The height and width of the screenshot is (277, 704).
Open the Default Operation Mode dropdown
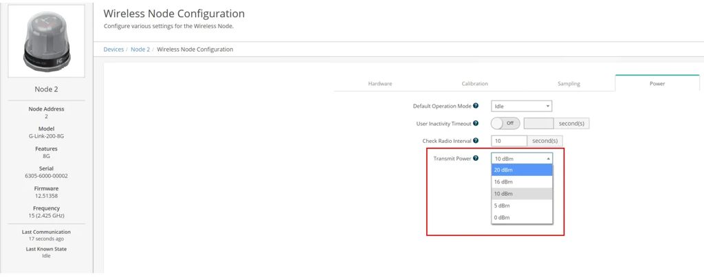522,107
